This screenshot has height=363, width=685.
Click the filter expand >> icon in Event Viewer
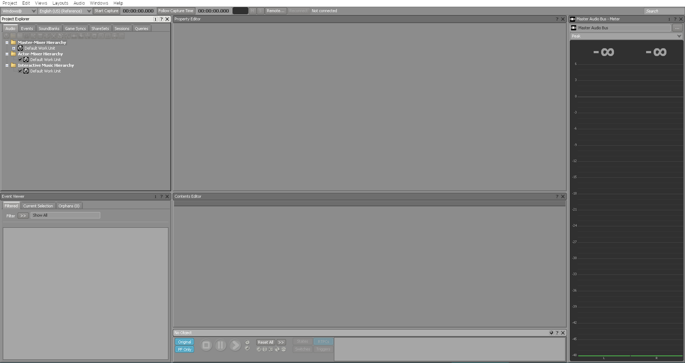point(23,216)
